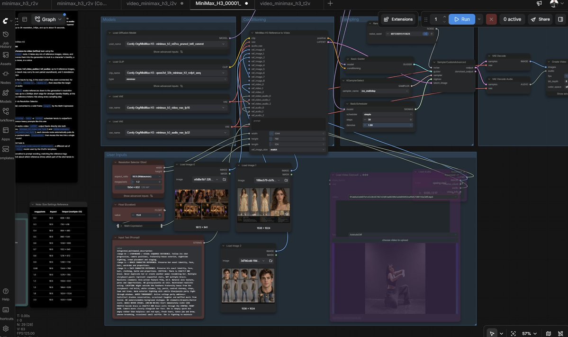
Task: Click the Load Image 2 preview thumbnail
Action: click(248, 286)
